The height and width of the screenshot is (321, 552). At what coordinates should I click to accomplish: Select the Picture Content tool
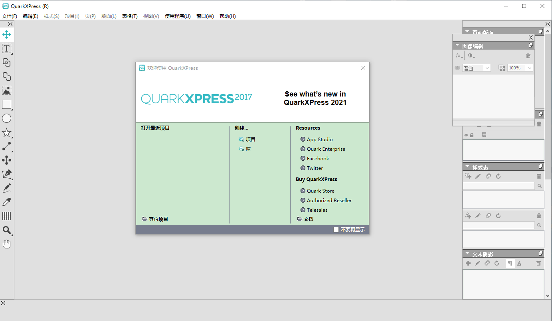6,91
